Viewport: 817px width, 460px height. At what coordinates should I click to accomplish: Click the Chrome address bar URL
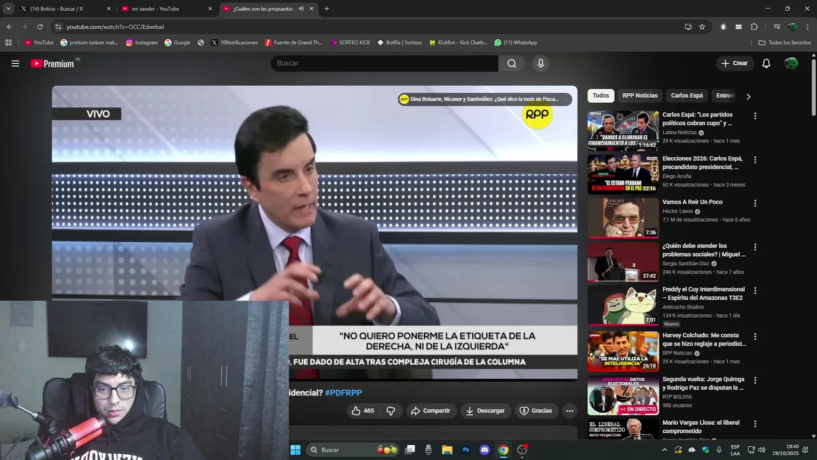click(x=116, y=27)
